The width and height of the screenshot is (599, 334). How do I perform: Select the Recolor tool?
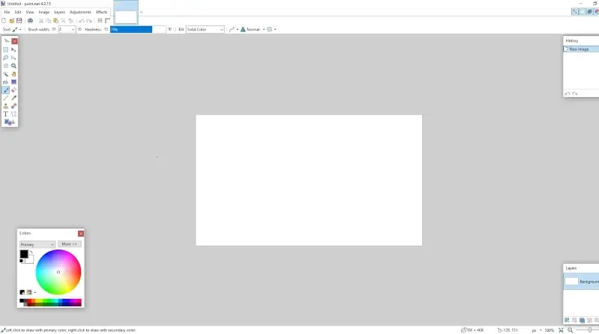[x=13, y=106]
